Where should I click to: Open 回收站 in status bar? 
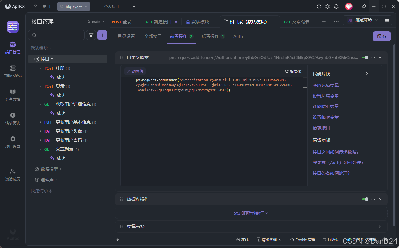(331, 240)
